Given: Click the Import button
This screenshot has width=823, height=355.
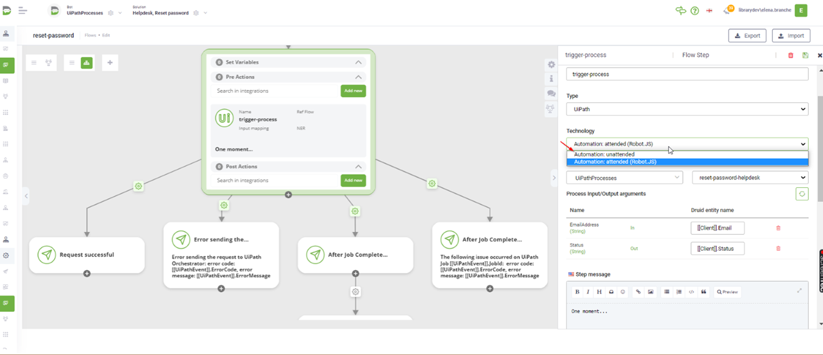Looking at the screenshot, I should [791, 36].
